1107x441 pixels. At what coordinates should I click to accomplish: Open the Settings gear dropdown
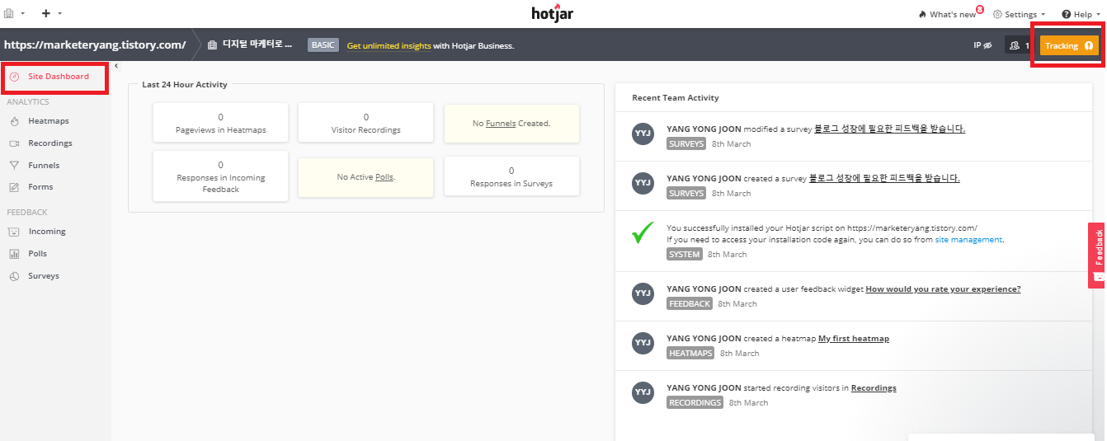click(x=1019, y=14)
